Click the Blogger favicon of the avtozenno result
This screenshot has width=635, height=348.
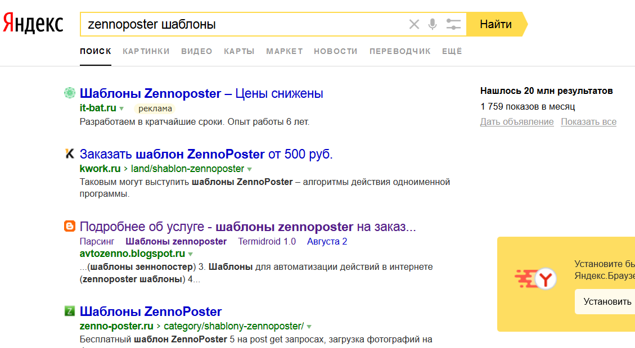click(70, 226)
